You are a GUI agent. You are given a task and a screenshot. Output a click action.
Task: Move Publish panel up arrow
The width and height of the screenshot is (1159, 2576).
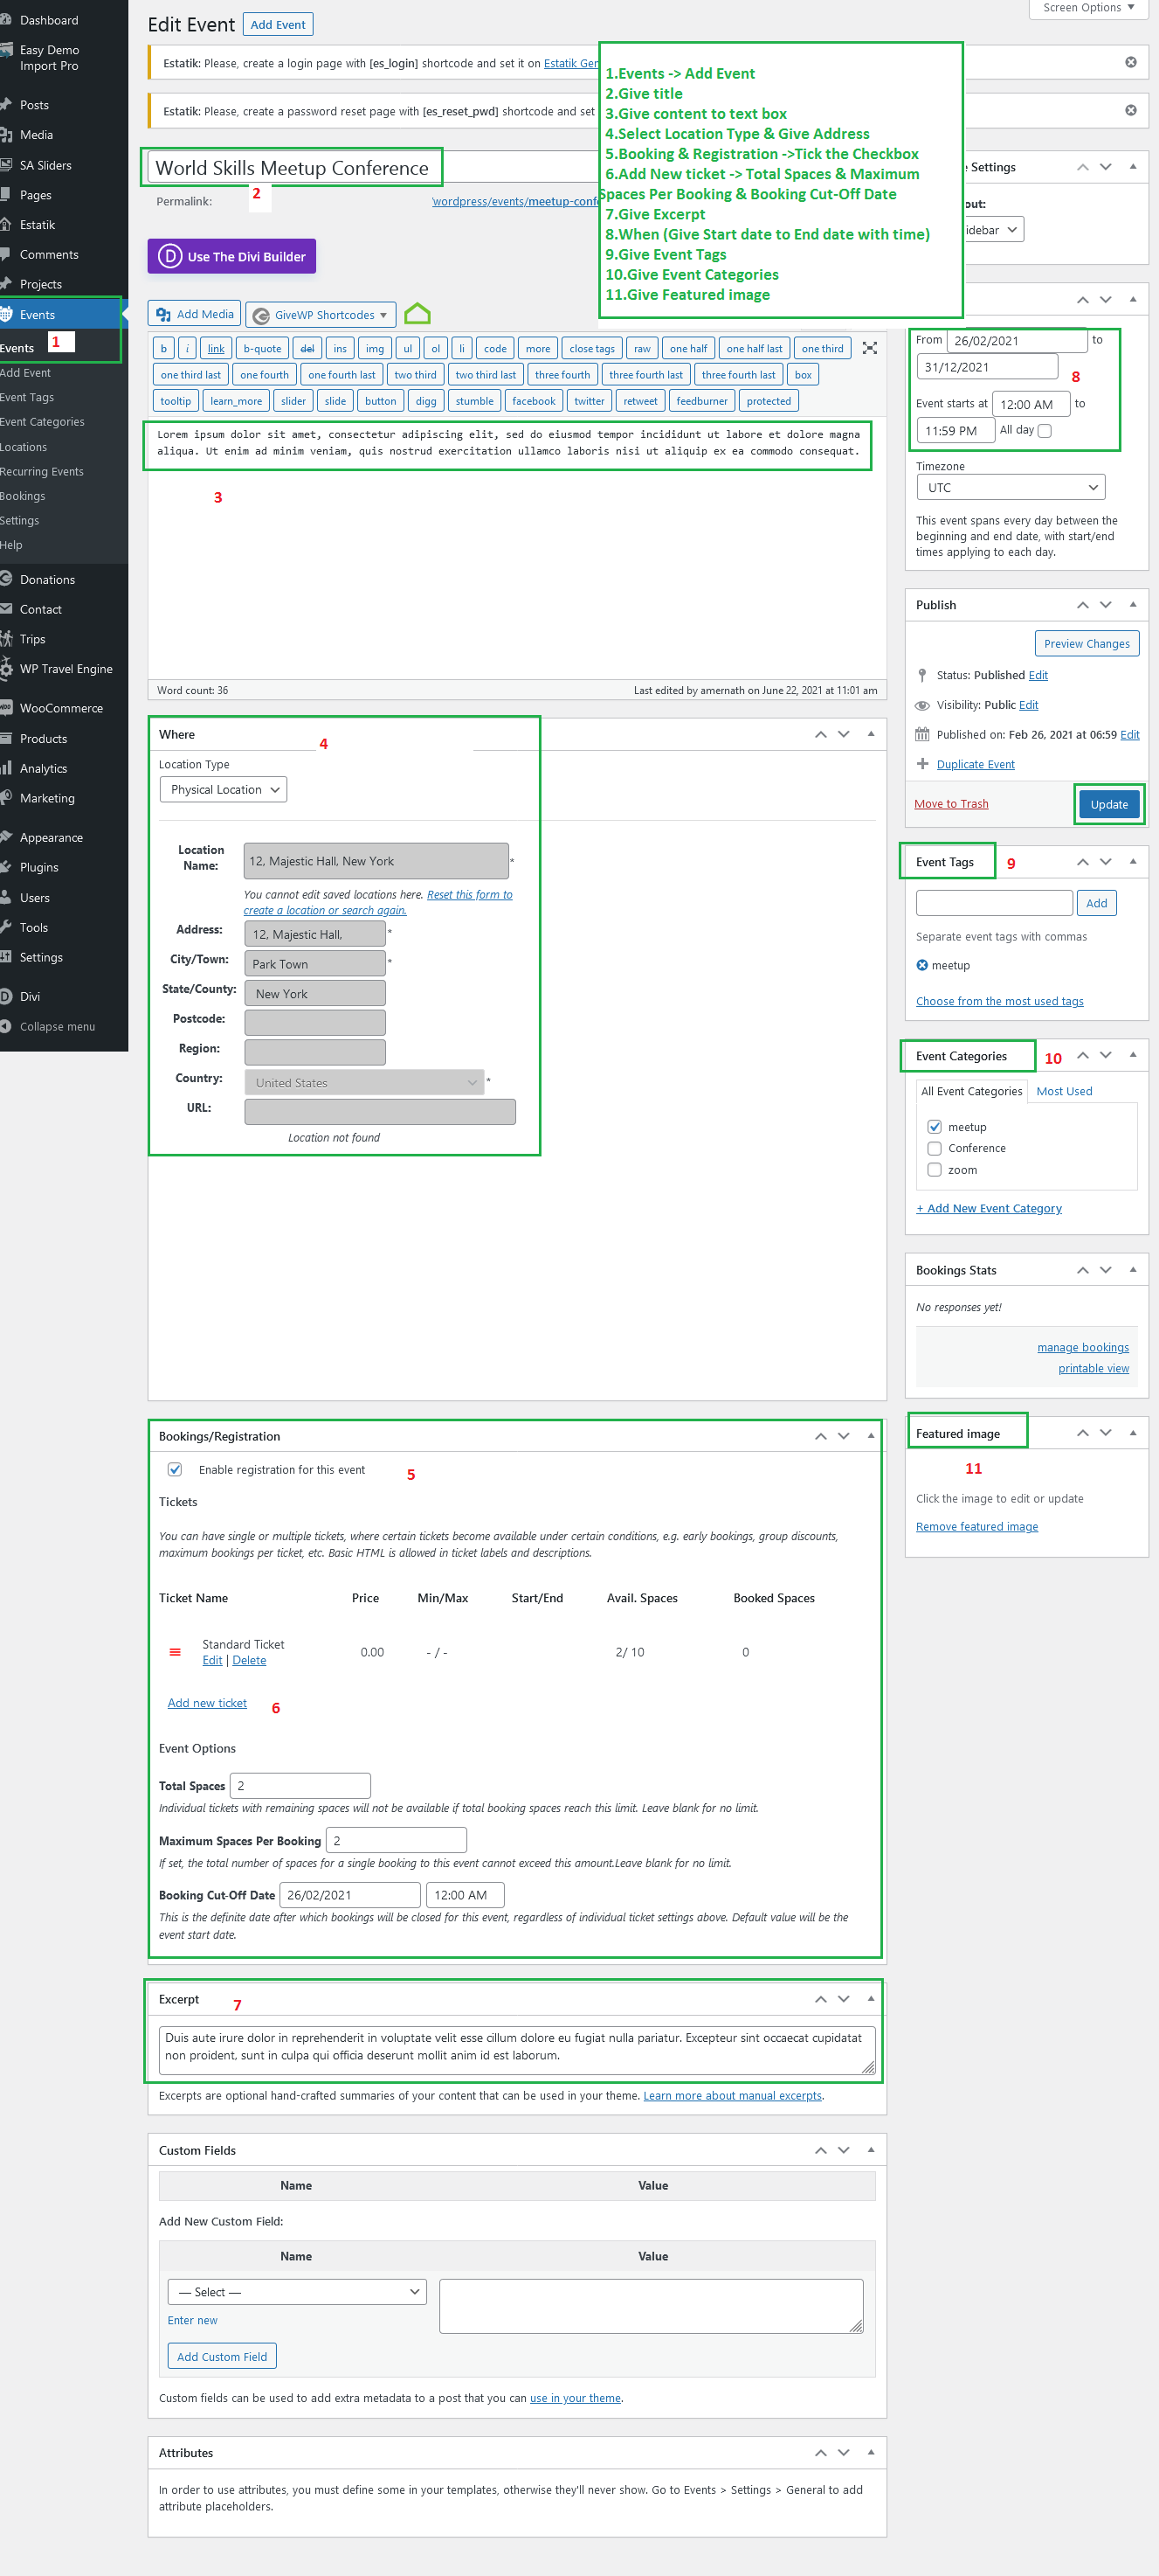(x=1082, y=605)
